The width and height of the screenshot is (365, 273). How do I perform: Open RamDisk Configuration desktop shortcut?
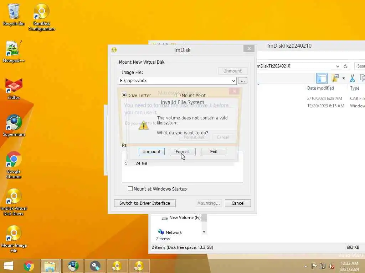click(x=42, y=17)
